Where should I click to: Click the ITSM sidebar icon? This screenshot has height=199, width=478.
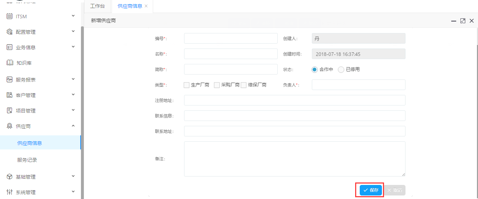10,16
